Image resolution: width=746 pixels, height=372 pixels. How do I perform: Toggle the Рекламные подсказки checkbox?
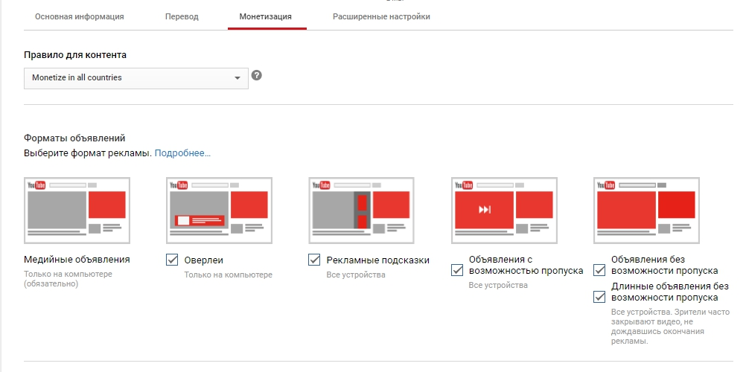314,260
